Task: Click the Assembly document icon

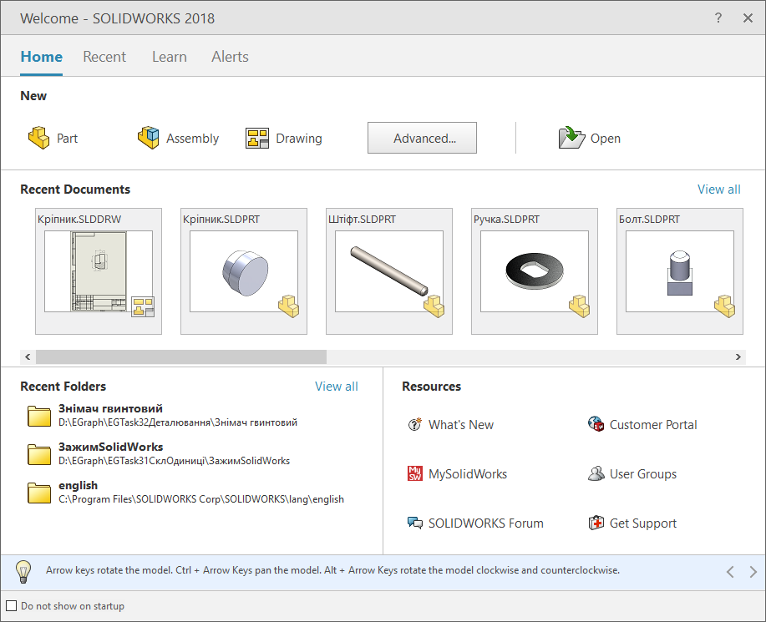Action: point(149,138)
